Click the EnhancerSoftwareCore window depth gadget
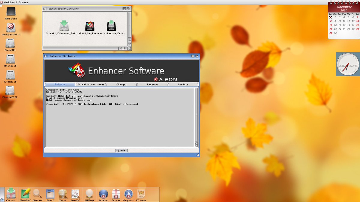This screenshot has width=360, height=202. coord(129,9)
